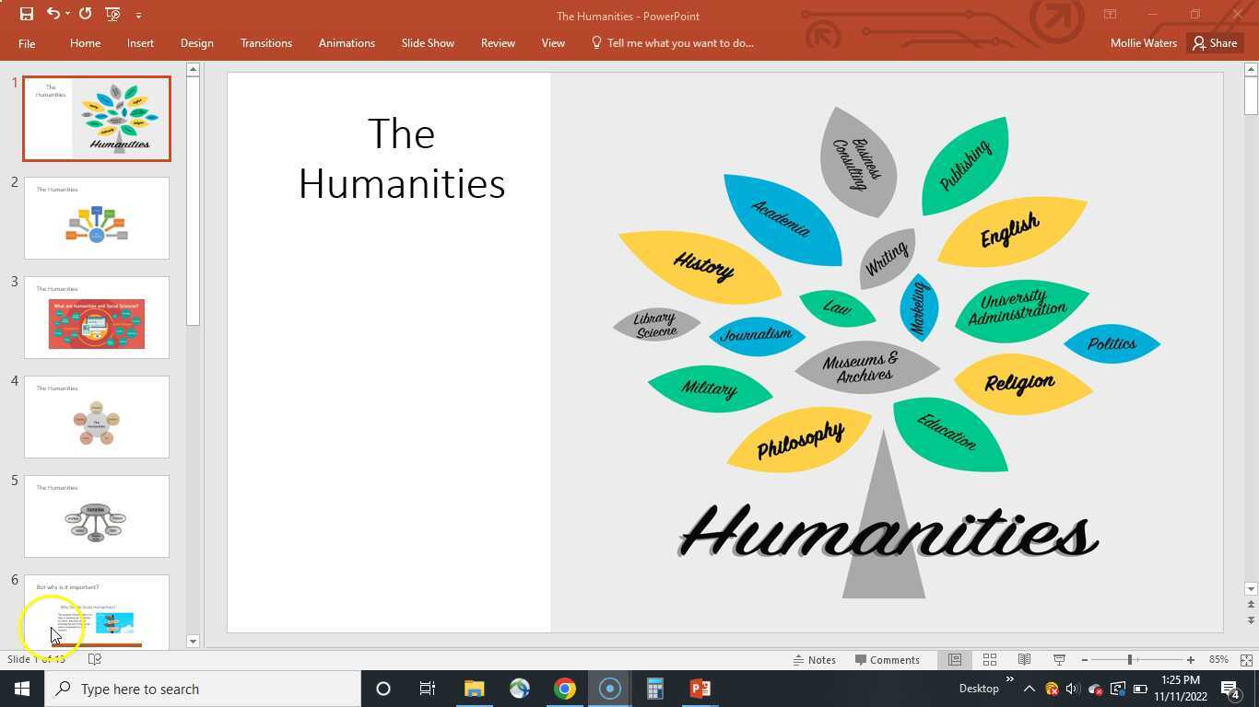Switch to Slide Sorter view
The width and height of the screenshot is (1259, 707).
pos(989,660)
